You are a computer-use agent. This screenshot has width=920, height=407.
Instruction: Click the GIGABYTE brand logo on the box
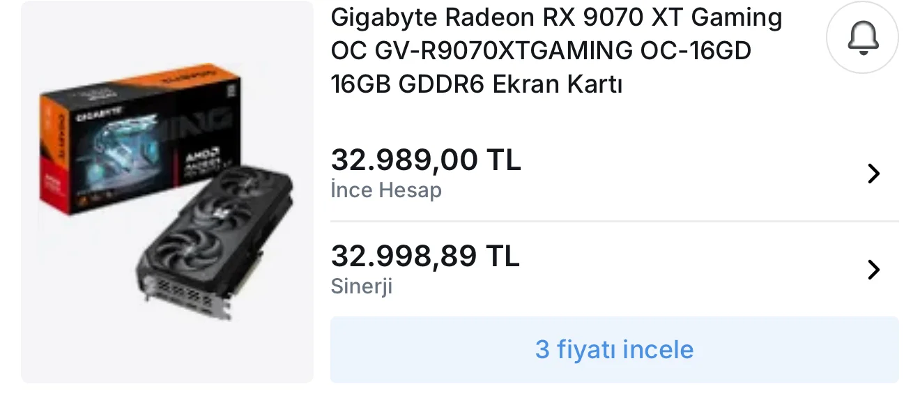tap(99, 114)
